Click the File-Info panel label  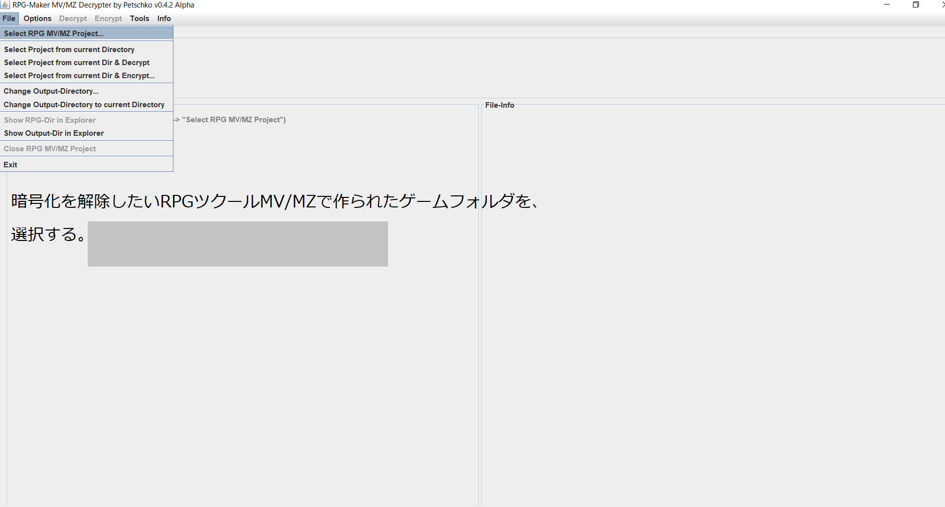(500, 105)
